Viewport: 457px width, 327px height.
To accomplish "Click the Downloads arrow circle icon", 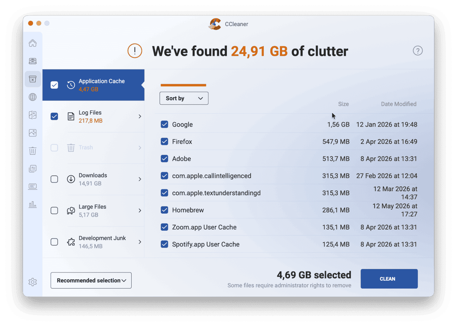I will tap(71, 179).
